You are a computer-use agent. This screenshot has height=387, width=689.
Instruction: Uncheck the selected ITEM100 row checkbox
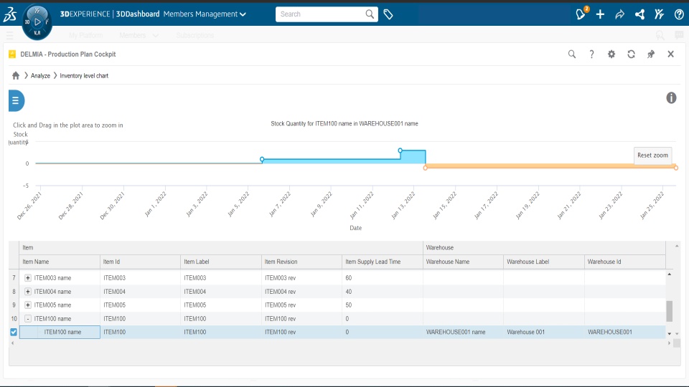tap(14, 332)
